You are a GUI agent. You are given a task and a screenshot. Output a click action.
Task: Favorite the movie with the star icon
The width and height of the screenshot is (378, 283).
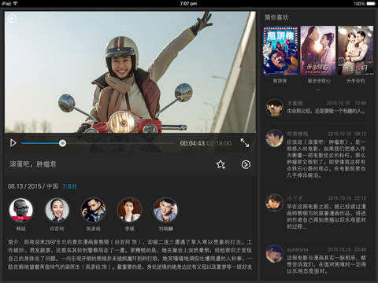tap(220, 164)
